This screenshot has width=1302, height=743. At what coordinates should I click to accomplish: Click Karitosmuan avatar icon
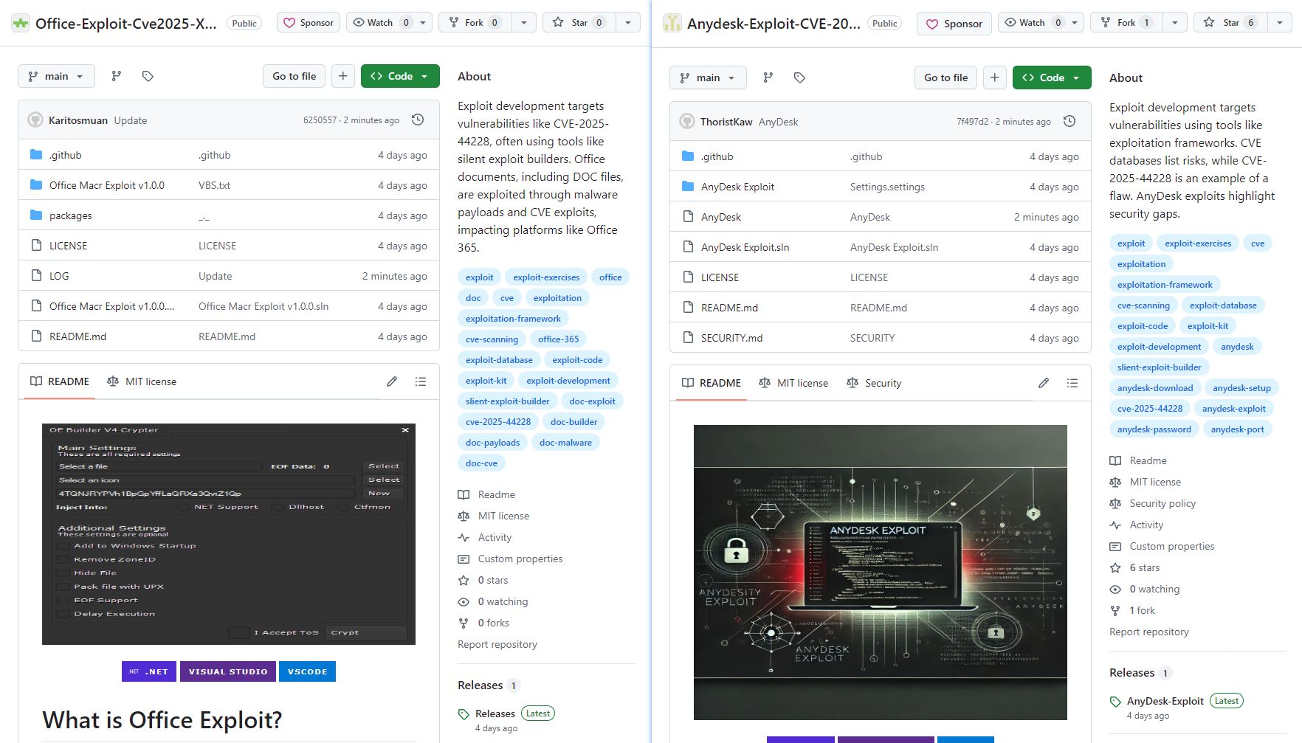(x=35, y=120)
